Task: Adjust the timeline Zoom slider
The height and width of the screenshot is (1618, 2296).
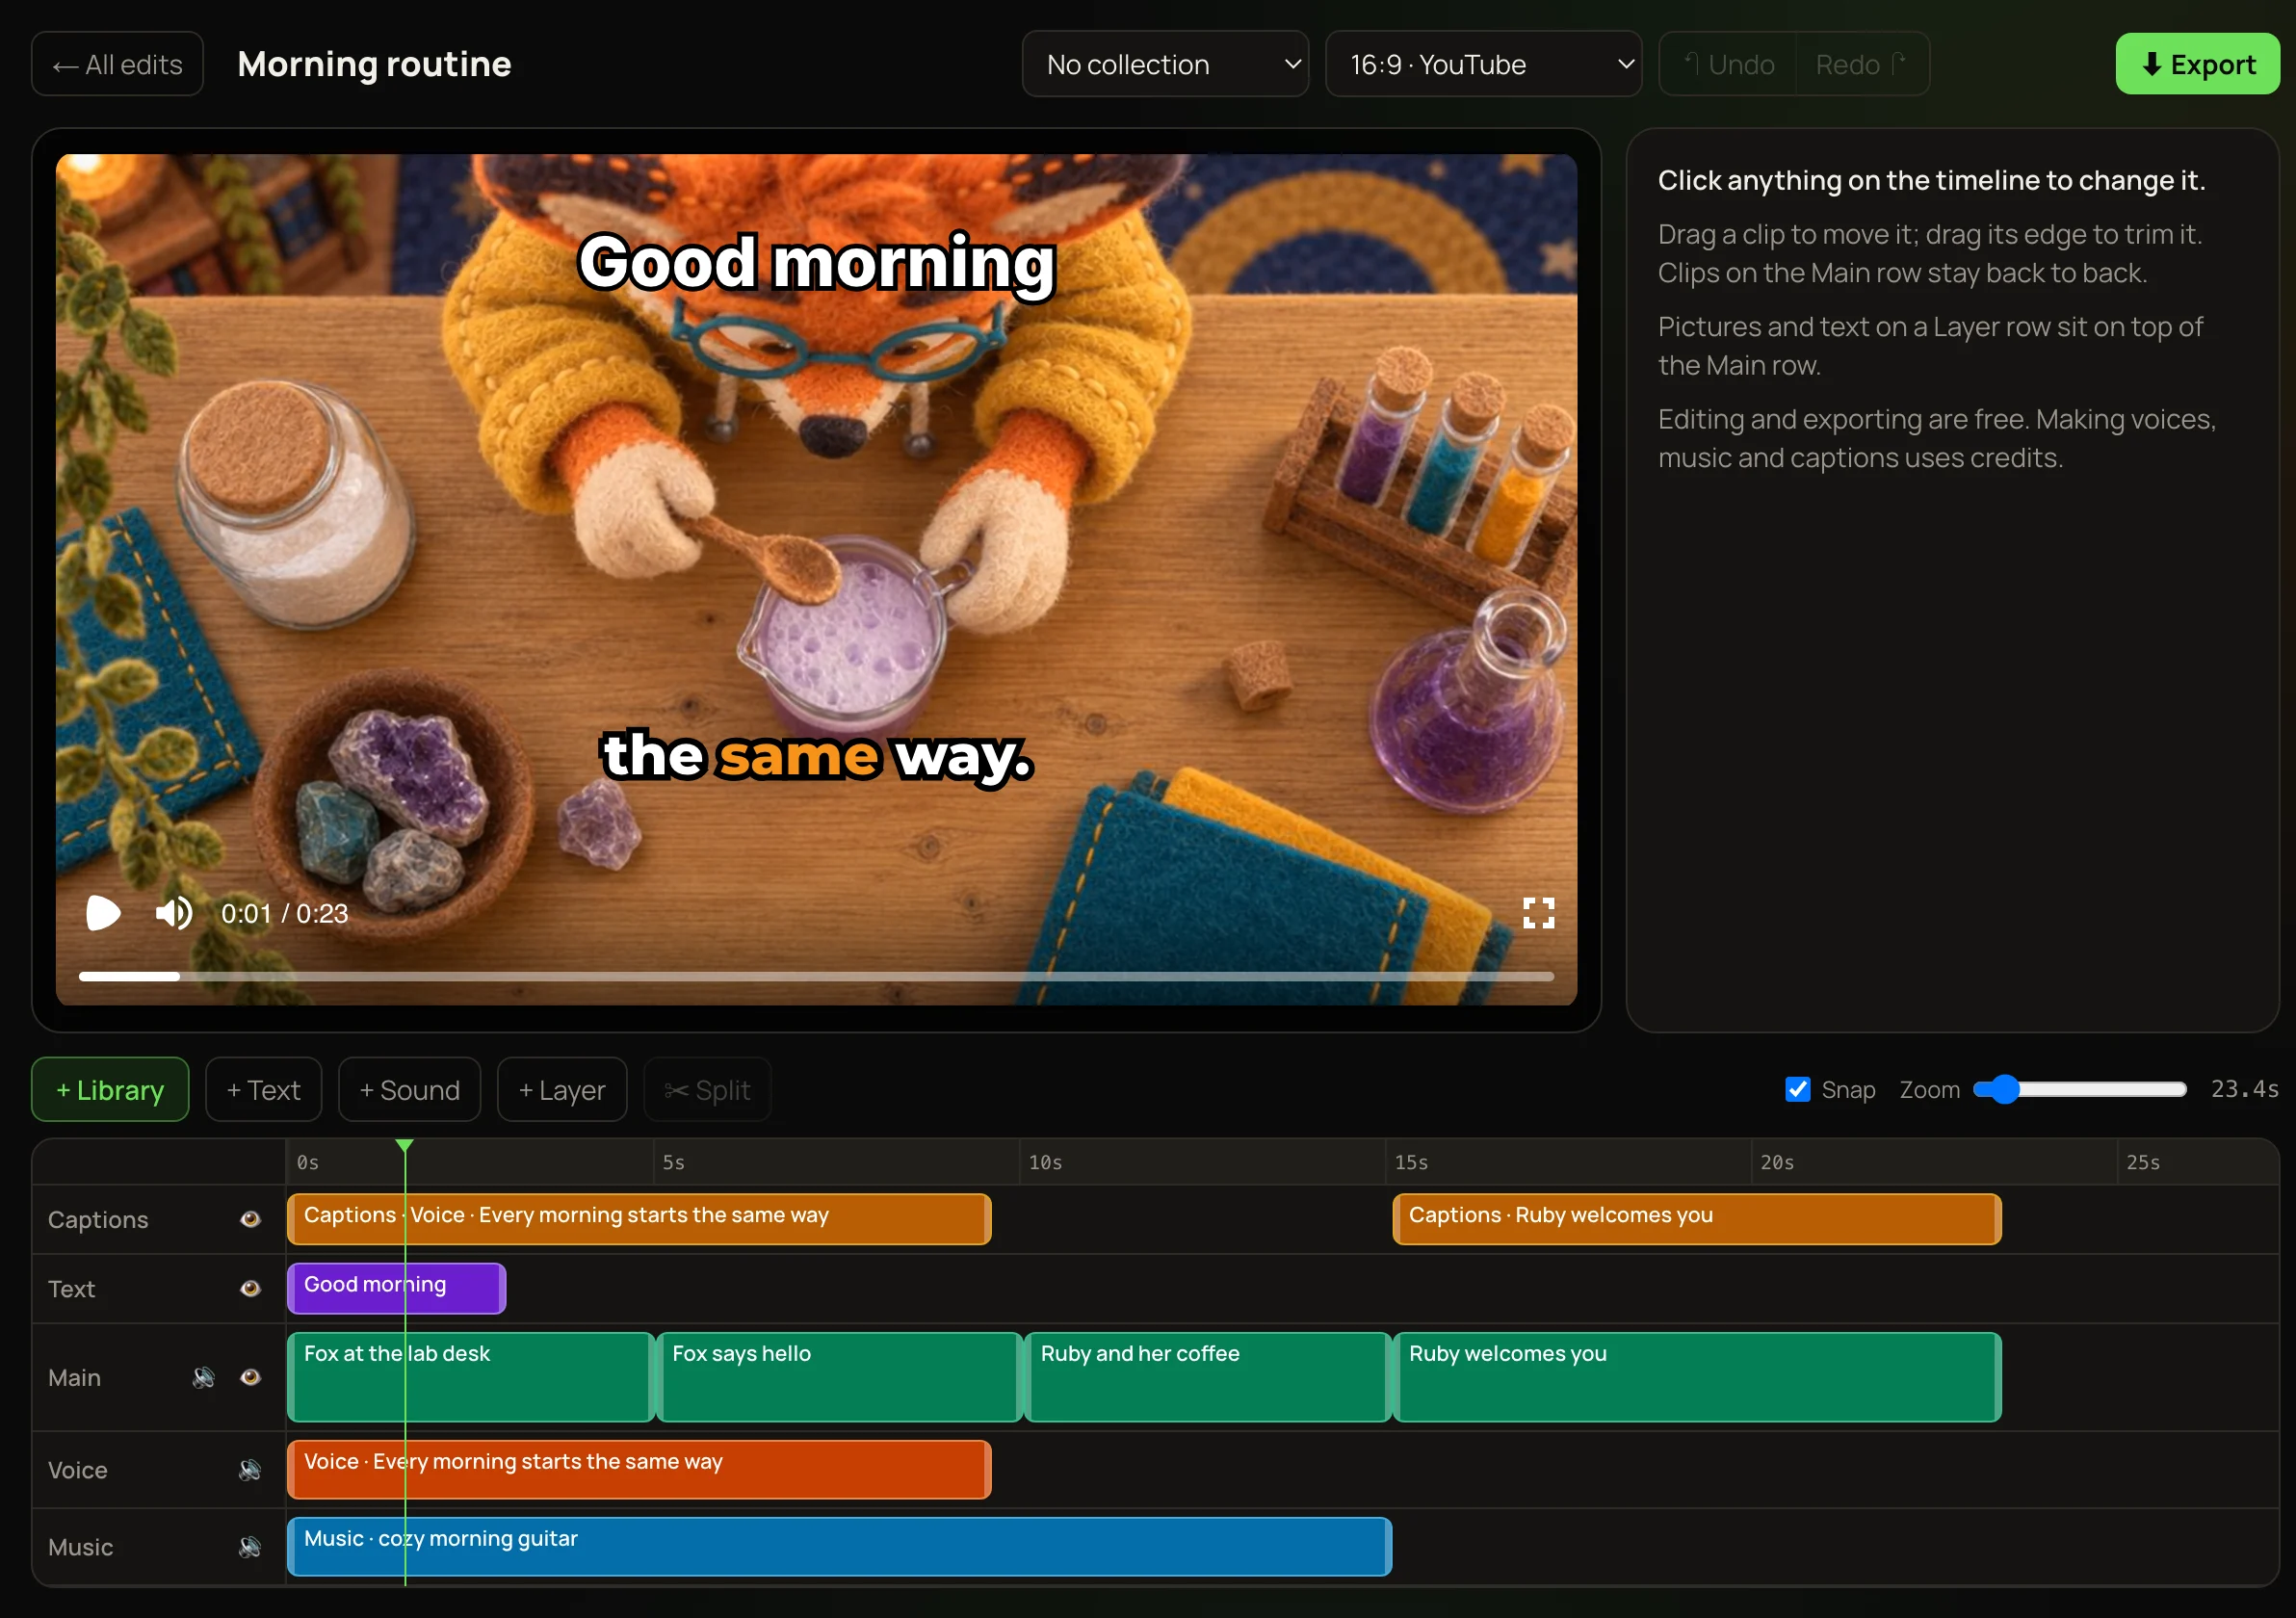Action: point(2080,1089)
